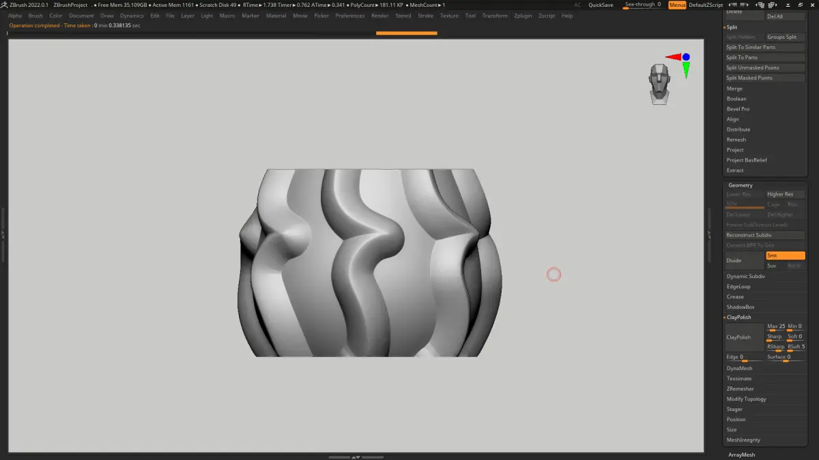Click the Surface 0 slider
This screenshot has height=460, width=819.
click(786, 358)
